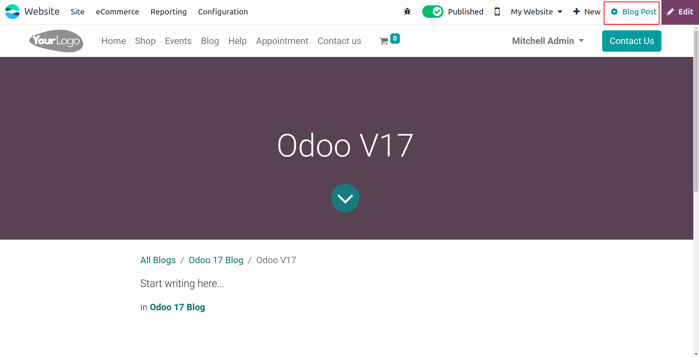The width and height of the screenshot is (699, 357).
Task: Click the debug bug icon
Action: click(407, 12)
